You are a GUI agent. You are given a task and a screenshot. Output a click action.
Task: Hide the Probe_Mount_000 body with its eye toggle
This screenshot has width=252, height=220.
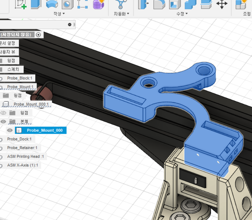10,130
